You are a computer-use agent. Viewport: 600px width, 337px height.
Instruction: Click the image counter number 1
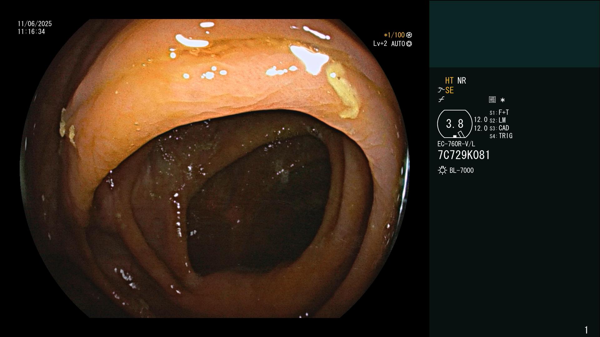pos(586,330)
